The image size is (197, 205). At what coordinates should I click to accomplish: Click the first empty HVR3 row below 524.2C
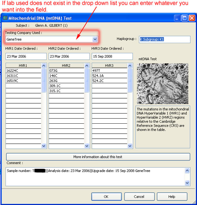tap(110, 86)
